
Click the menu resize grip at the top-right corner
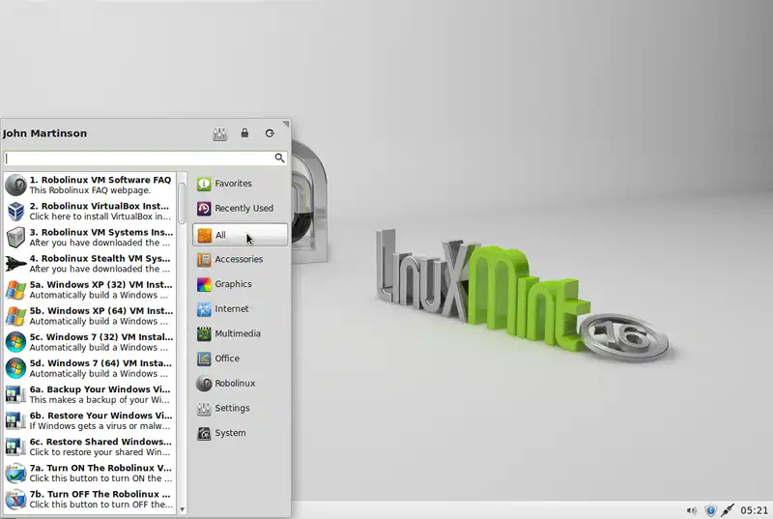pyautogui.click(x=286, y=124)
